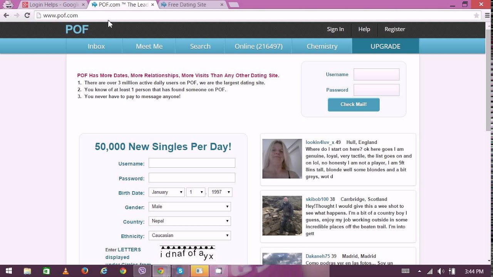This screenshot has width=493, height=277.
Task: Click the POF logo
Action: coord(77,29)
